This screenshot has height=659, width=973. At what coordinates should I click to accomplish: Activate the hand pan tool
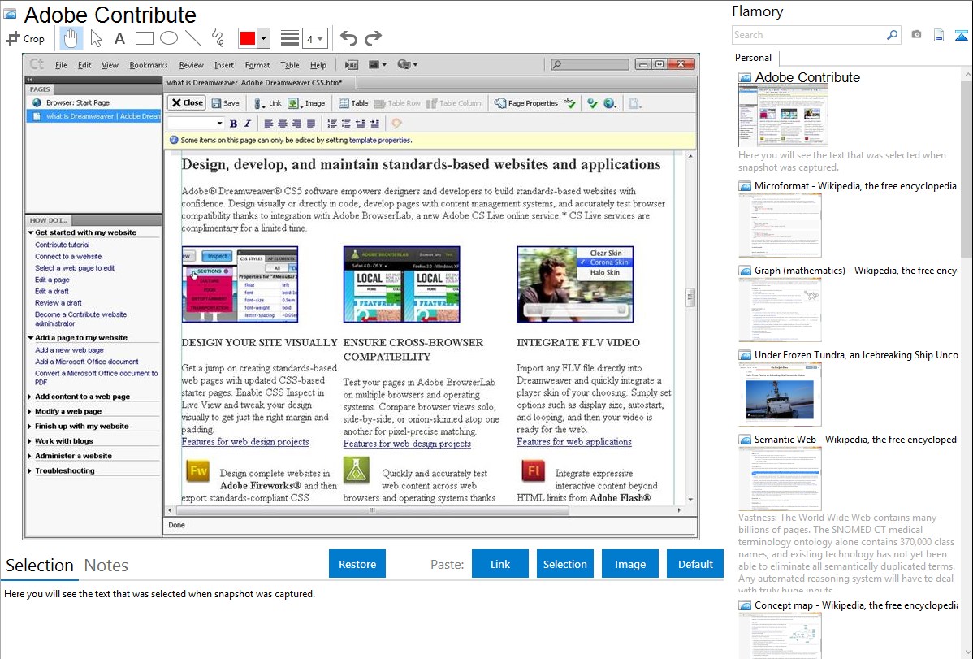pyautogui.click(x=71, y=38)
